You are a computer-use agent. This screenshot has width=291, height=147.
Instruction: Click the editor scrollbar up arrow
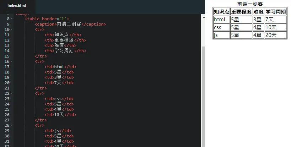pyautogui.click(x=204, y=17)
